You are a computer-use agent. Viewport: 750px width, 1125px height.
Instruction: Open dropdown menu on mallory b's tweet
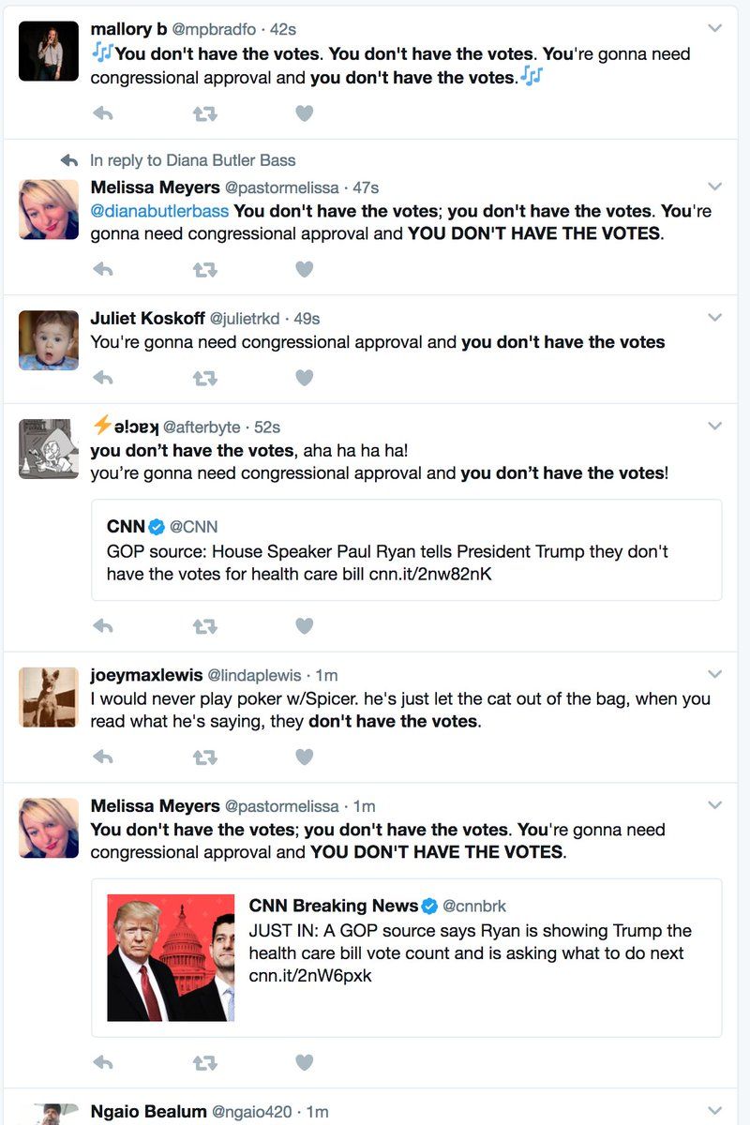pyautogui.click(x=715, y=28)
